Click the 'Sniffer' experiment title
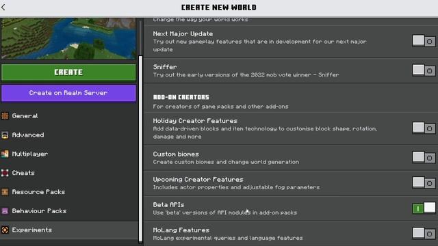Image resolution: width=438 pixels, height=246 pixels. (x=165, y=67)
